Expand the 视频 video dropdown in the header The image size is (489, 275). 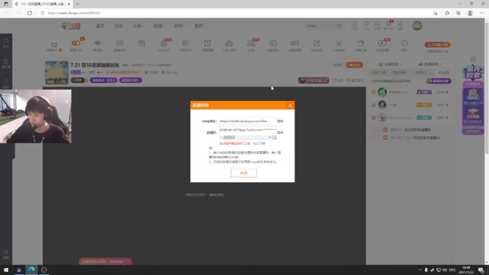coord(158,26)
